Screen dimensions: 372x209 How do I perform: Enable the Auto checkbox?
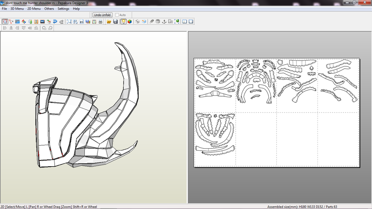[x=117, y=15]
